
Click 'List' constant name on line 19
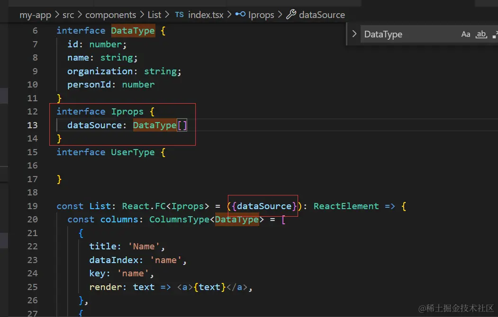(x=100, y=206)
